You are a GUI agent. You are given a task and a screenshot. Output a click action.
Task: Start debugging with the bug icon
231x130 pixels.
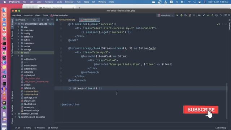pos(181,15)
